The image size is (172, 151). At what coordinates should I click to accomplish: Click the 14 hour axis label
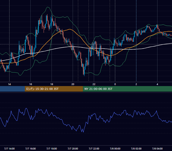(9, 84)
